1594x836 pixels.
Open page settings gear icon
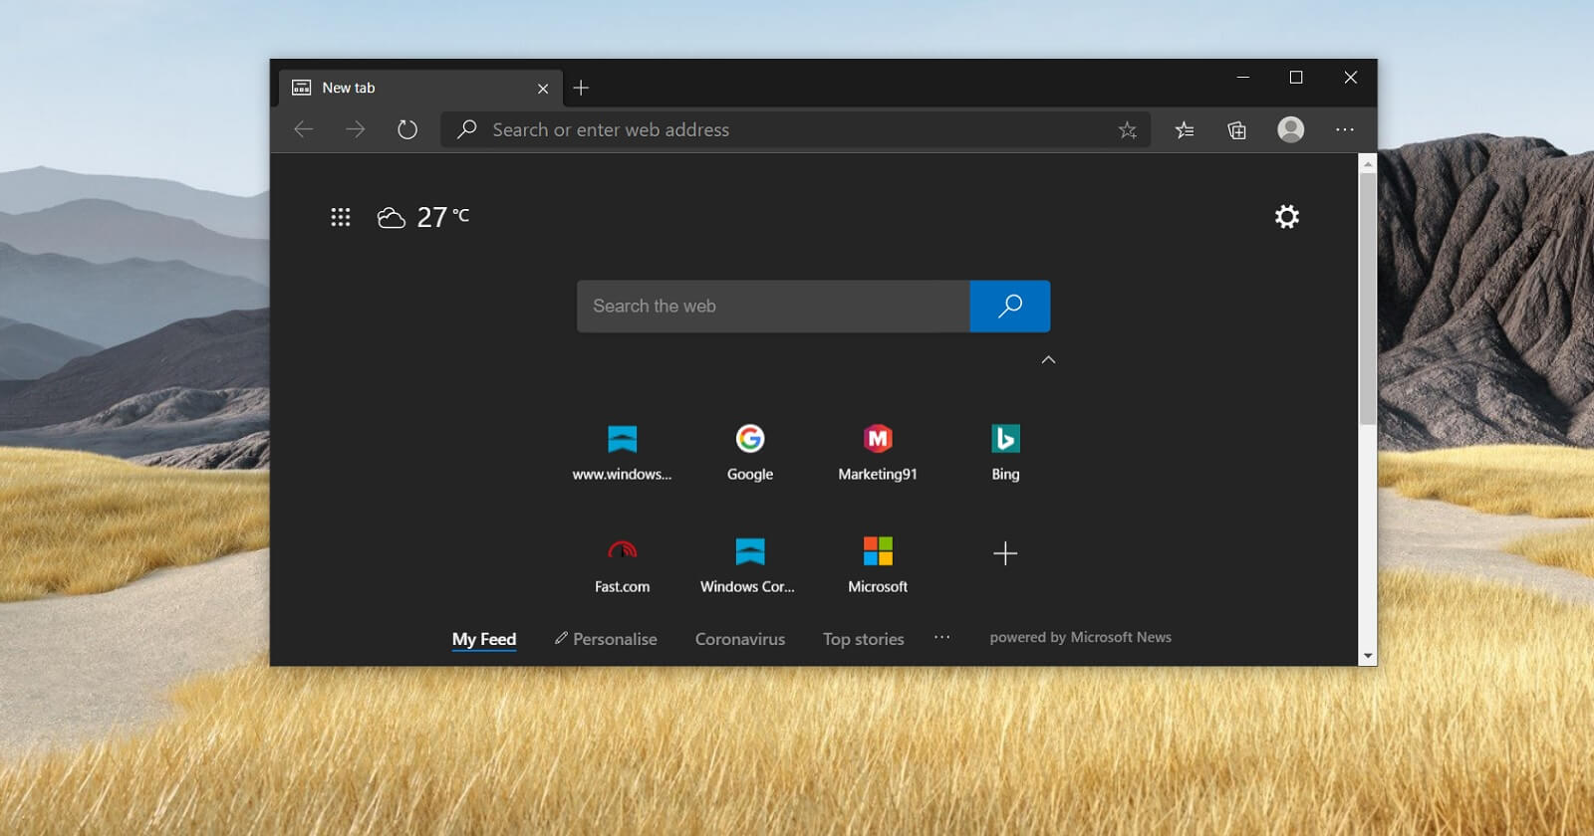click(1287, 217)
